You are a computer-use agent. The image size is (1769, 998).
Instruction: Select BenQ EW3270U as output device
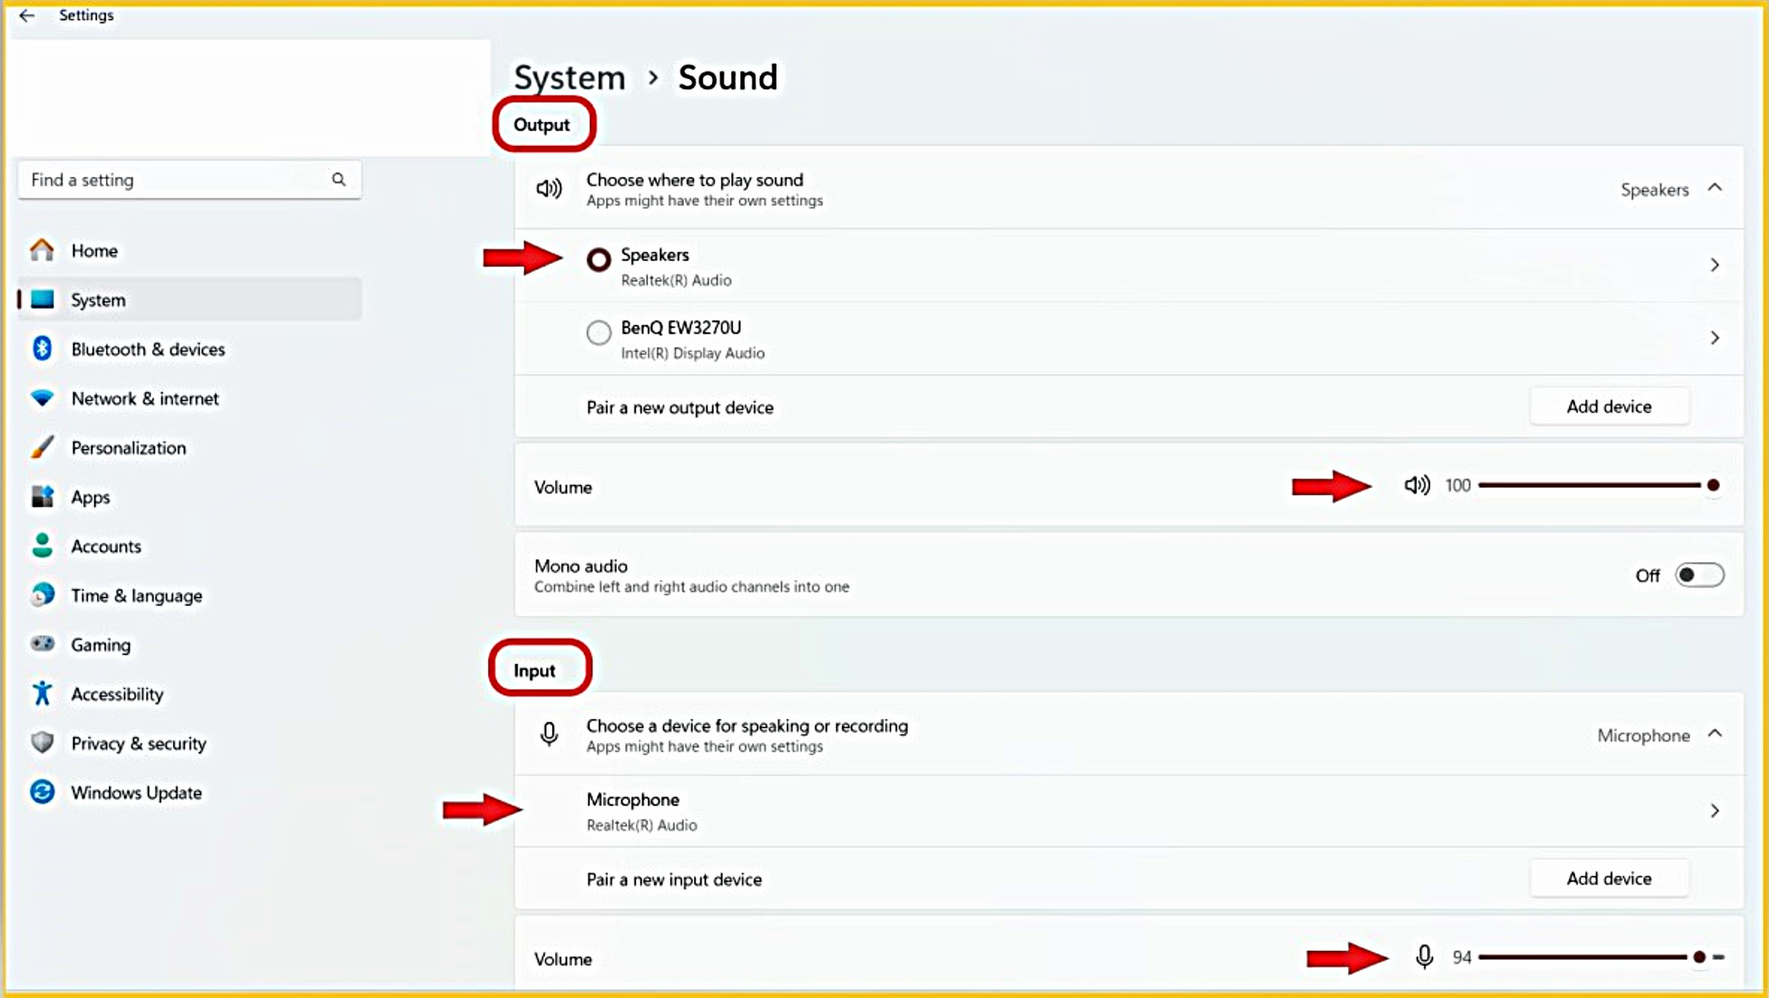tap(598, 332)
